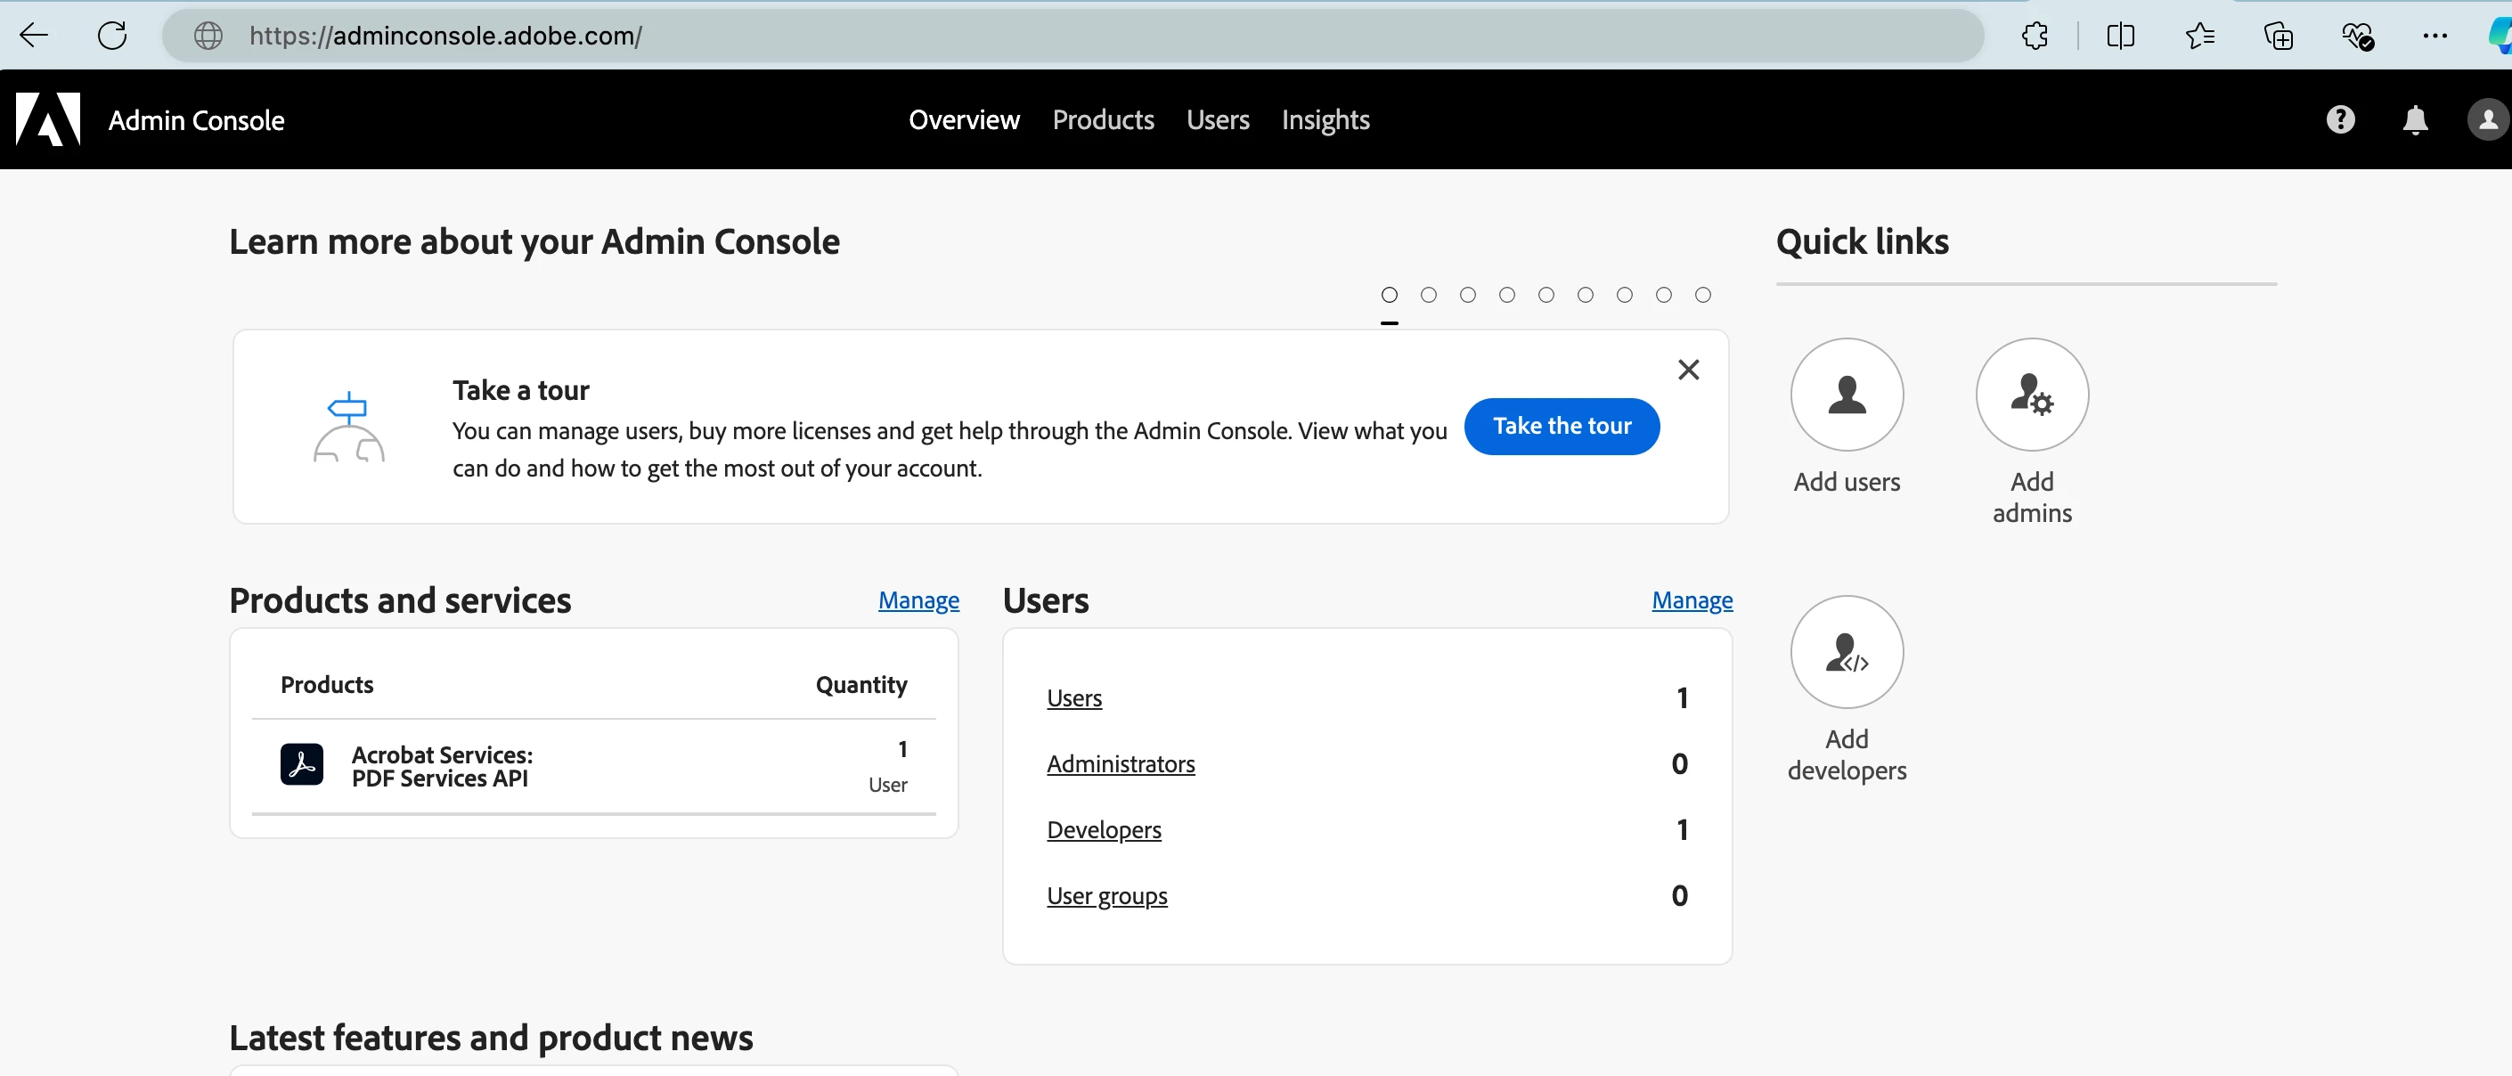The height and width of the screenshot is (1076, 2512).
Task: Switch to the Insights tab
Action: click(1325, 120)
